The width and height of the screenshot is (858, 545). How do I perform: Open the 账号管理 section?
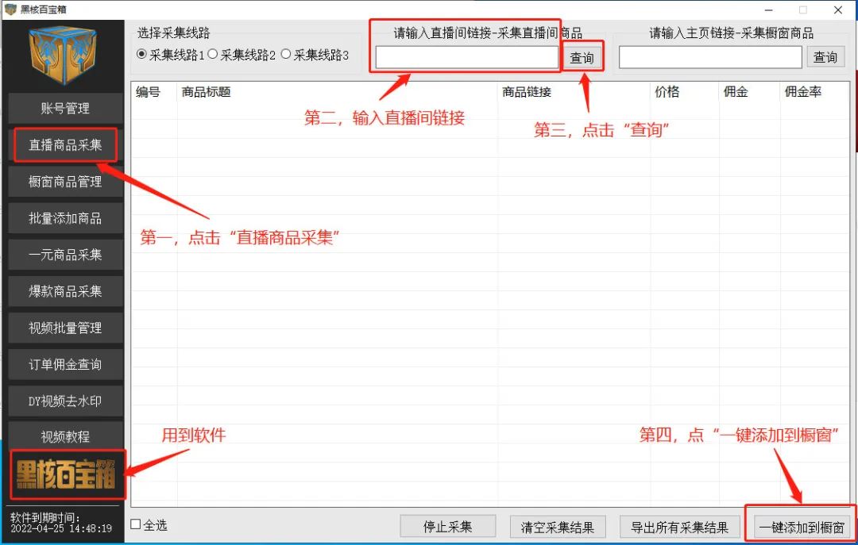(65, 108)
